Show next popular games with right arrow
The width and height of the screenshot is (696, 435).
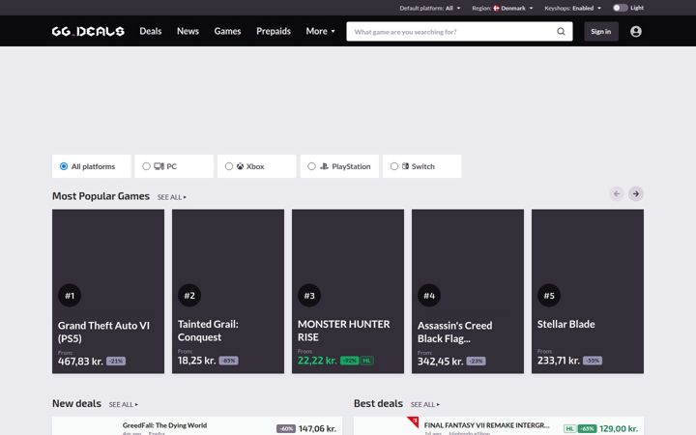(636, 194)
